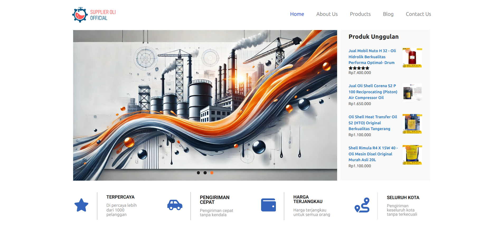This screenshot has width=500, height=232.
Task: Open the Contact Us page
Action: [418, 14]
